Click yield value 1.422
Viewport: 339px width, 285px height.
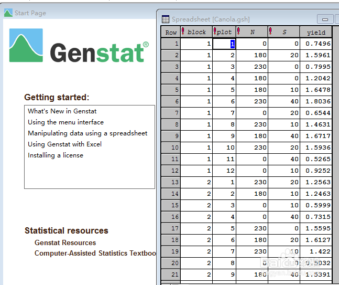[x=316, y=251]
